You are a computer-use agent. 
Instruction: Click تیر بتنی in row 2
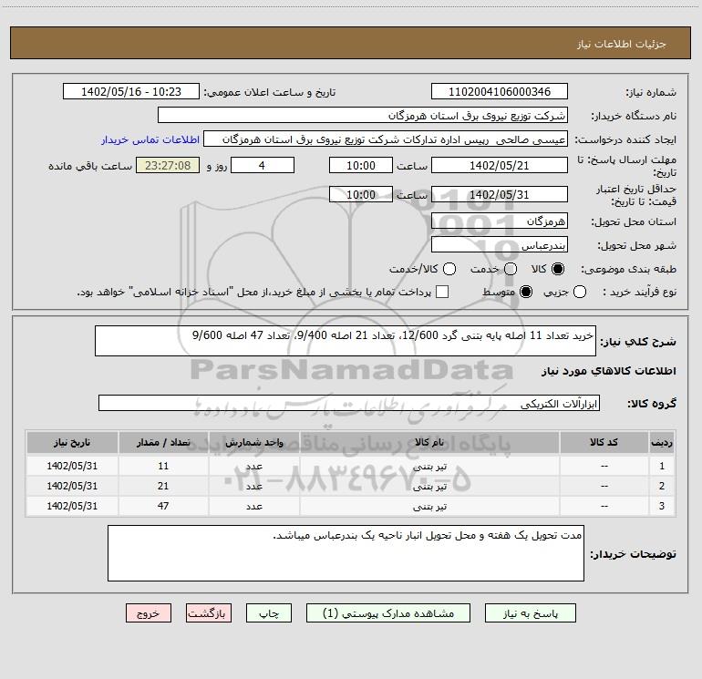(429, 486)
